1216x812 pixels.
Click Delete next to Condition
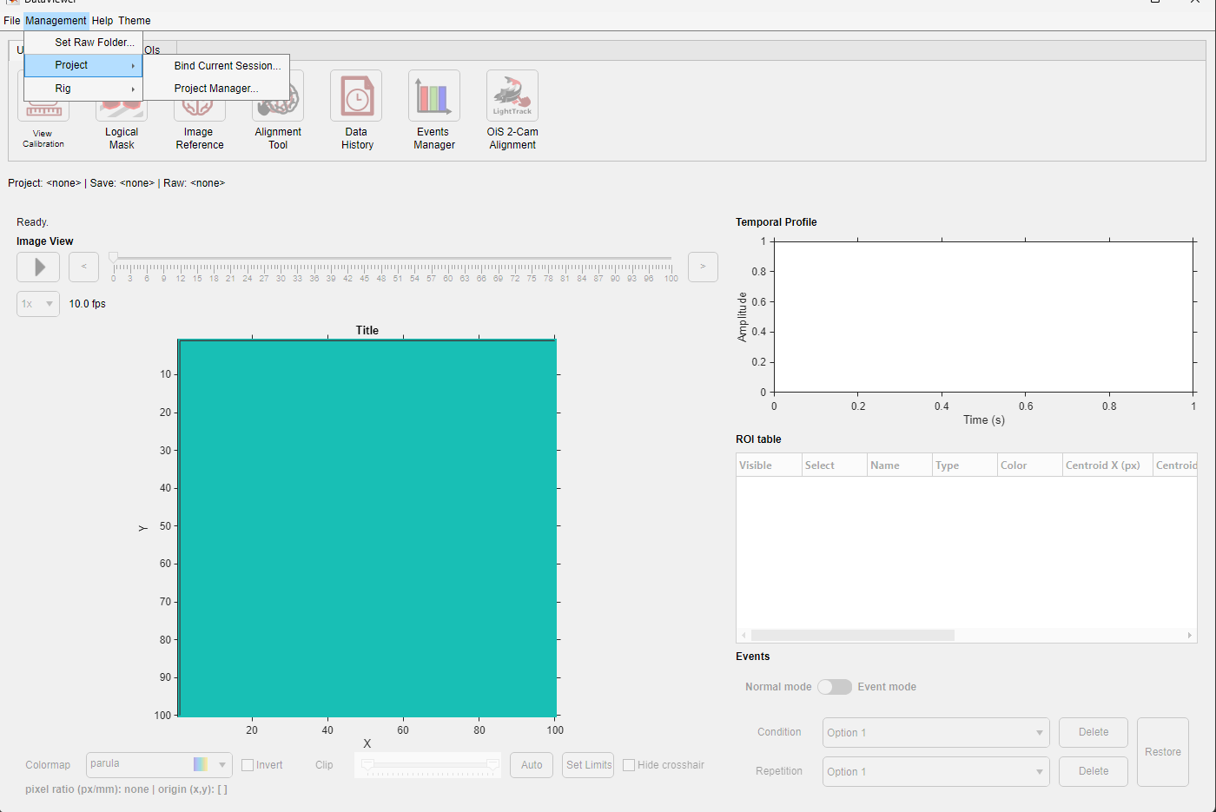[x=1094, y=732]
